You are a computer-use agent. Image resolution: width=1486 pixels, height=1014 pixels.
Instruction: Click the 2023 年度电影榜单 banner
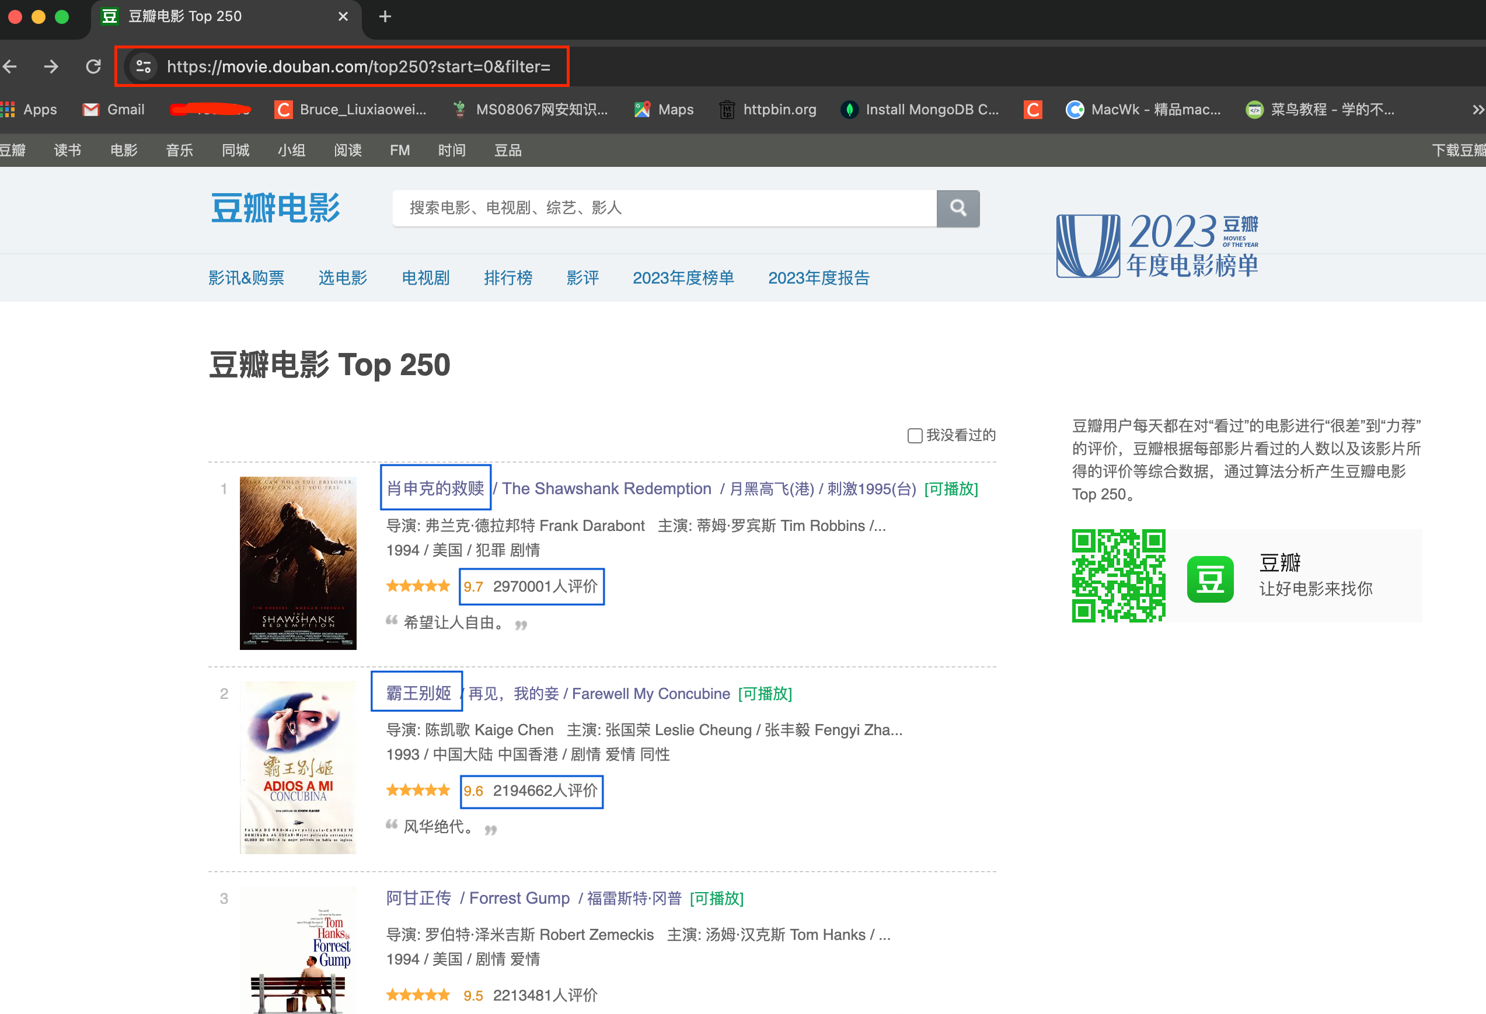1157,246
